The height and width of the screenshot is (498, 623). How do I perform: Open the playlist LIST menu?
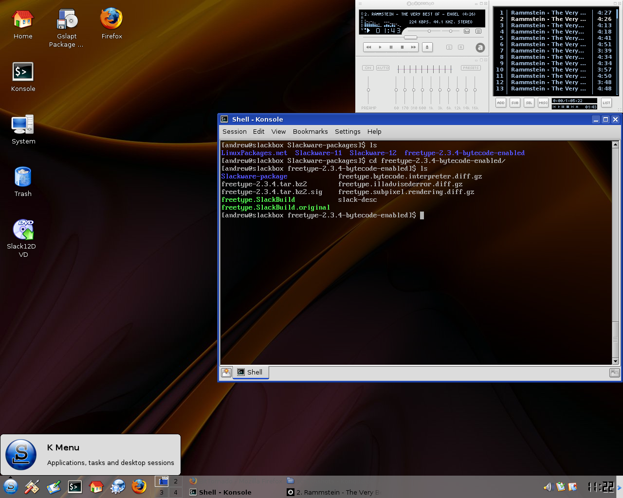coord(606,103)
